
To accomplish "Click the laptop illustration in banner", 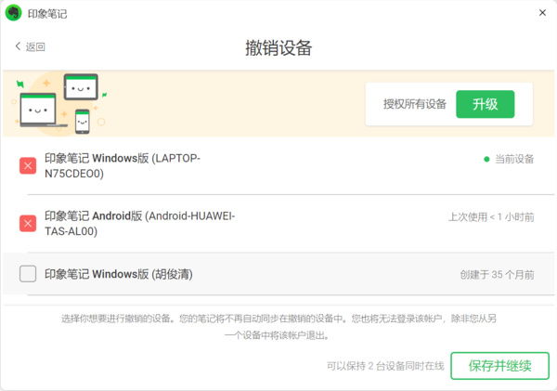I will pyautogui.click(x=40, y=111).
